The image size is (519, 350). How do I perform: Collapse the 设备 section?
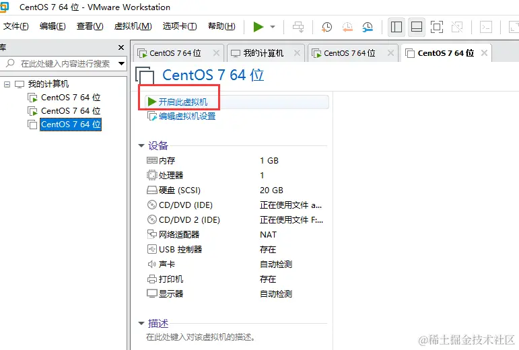click(x=141, y=145)
